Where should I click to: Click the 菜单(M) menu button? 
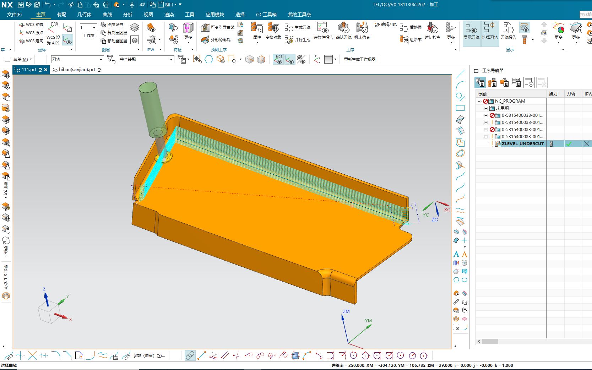click(20, 59)
